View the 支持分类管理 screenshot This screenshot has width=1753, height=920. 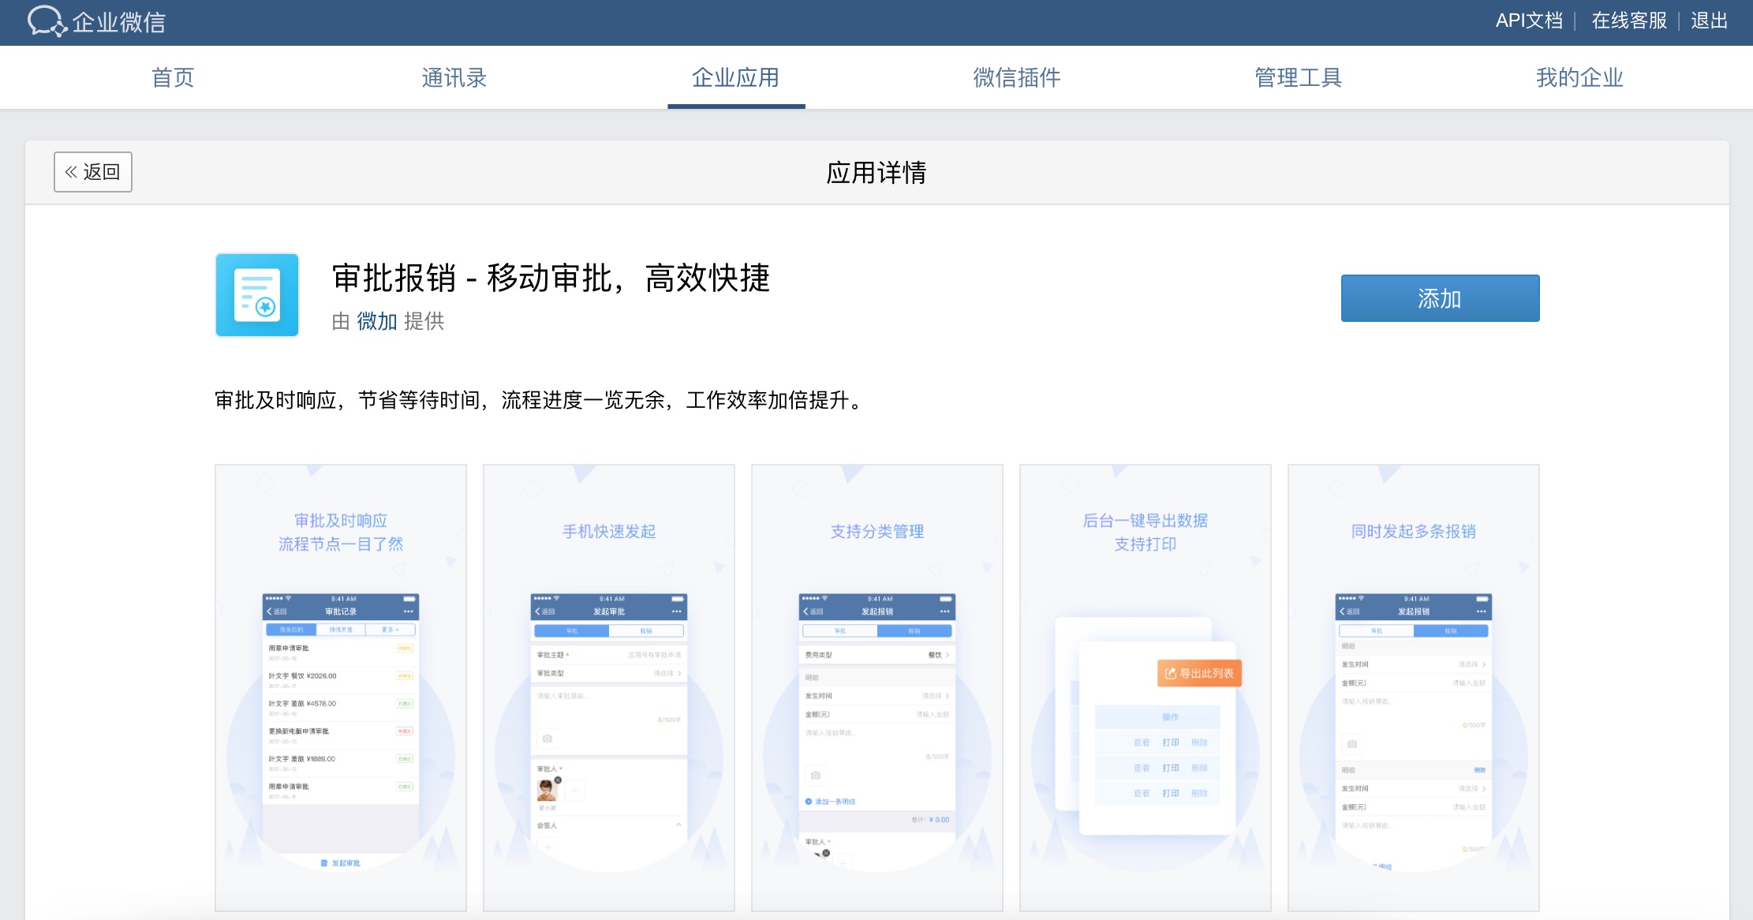[877, 688]
